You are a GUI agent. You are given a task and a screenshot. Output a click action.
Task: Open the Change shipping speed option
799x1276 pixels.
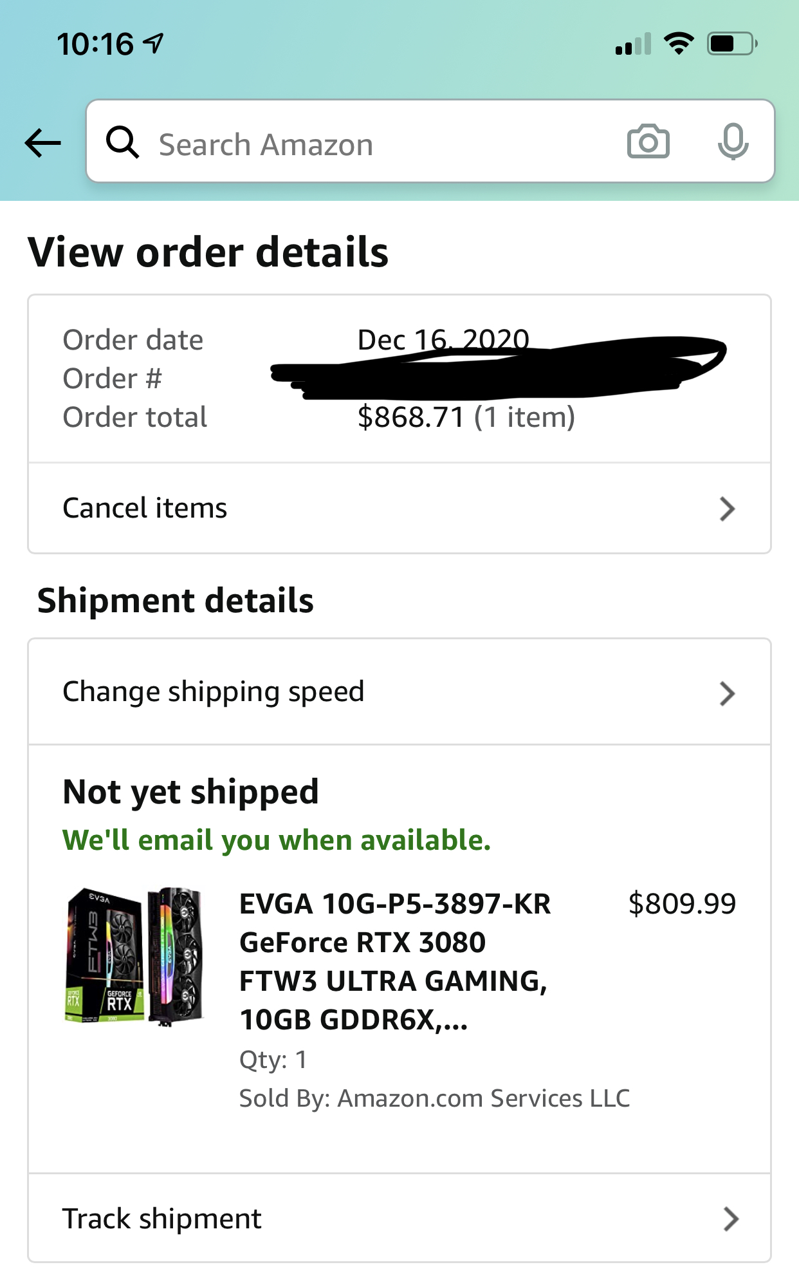(x=399, y=692)
